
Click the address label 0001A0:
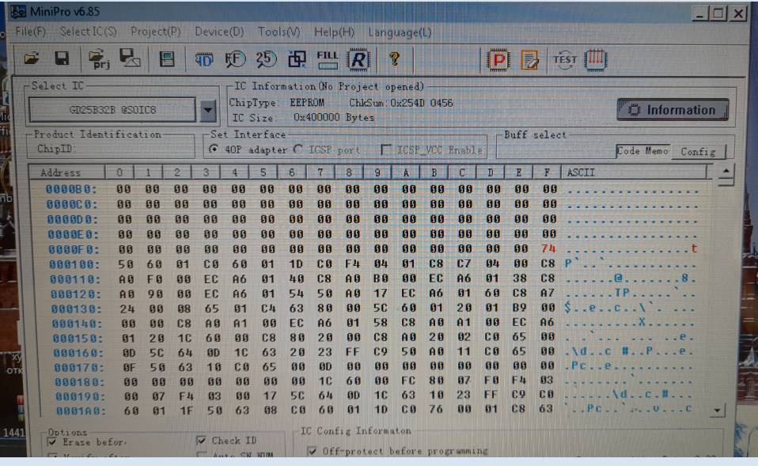[81, 411]
